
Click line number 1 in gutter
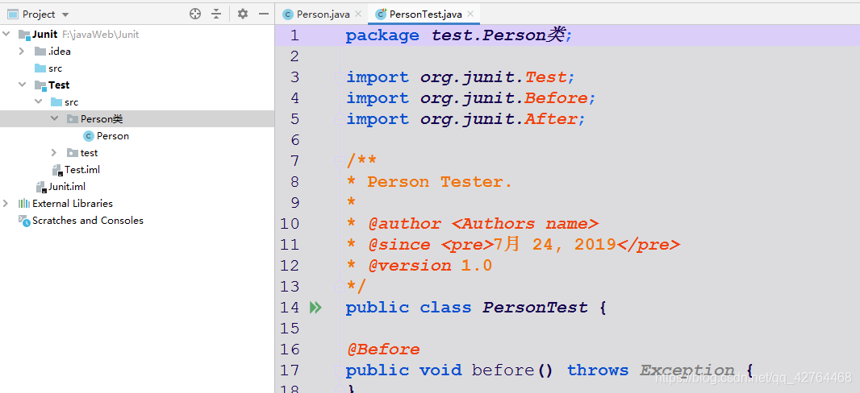(294, 35)
